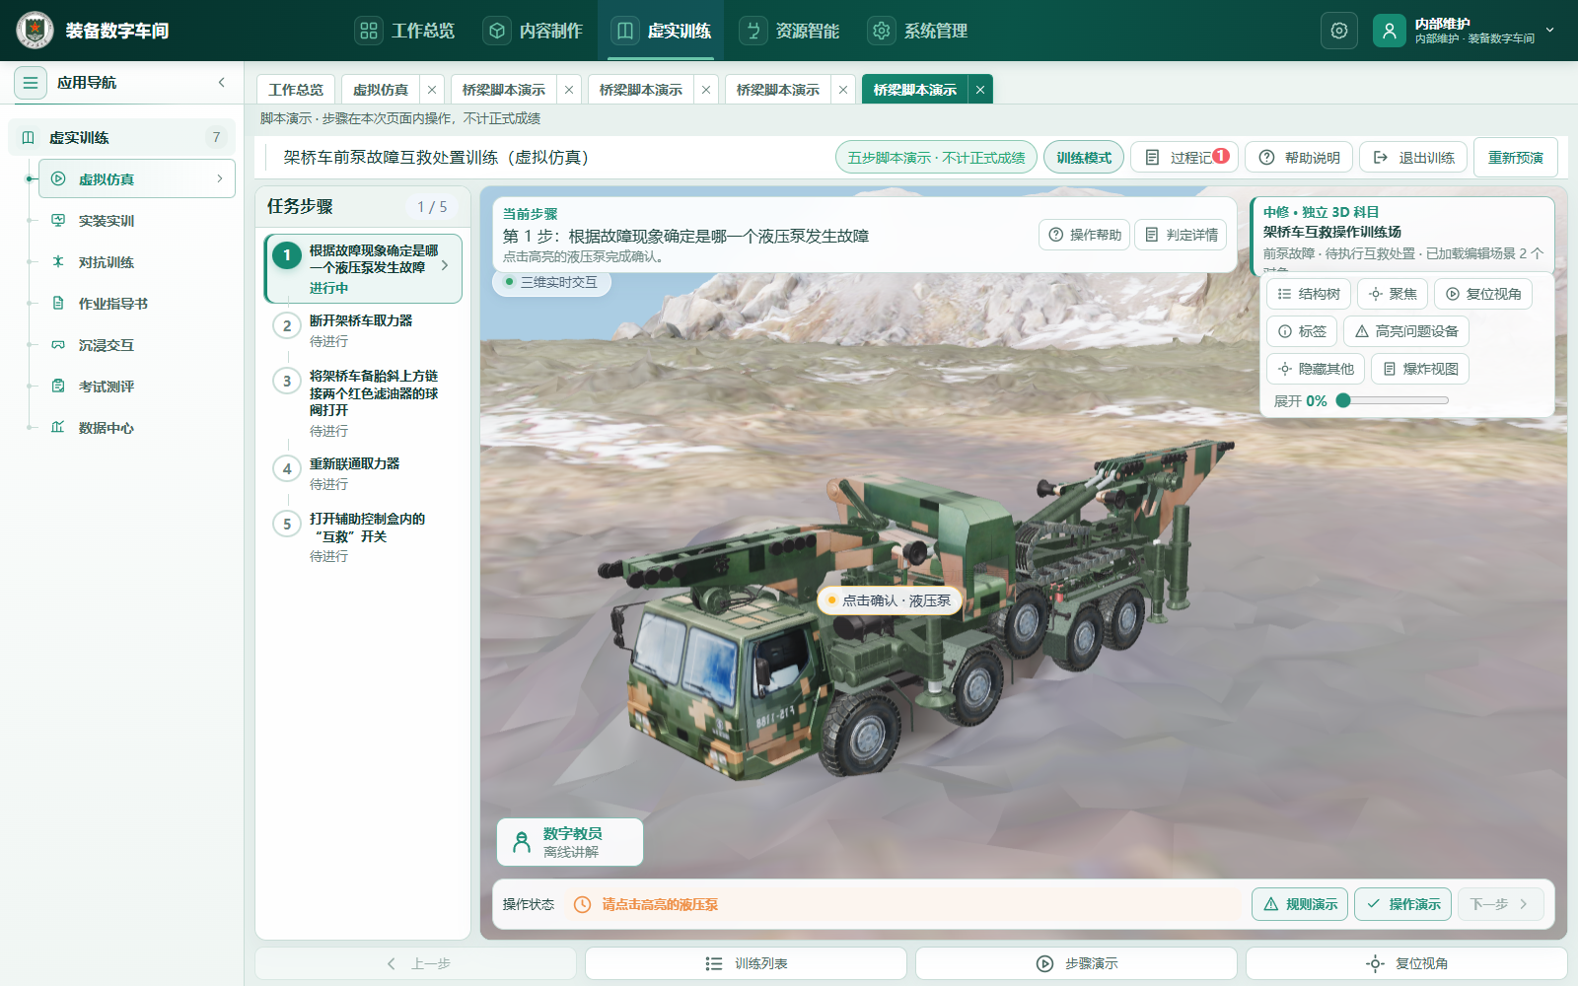Click the user avatar icon
Screen dimensions: 1578x986
1389,31
